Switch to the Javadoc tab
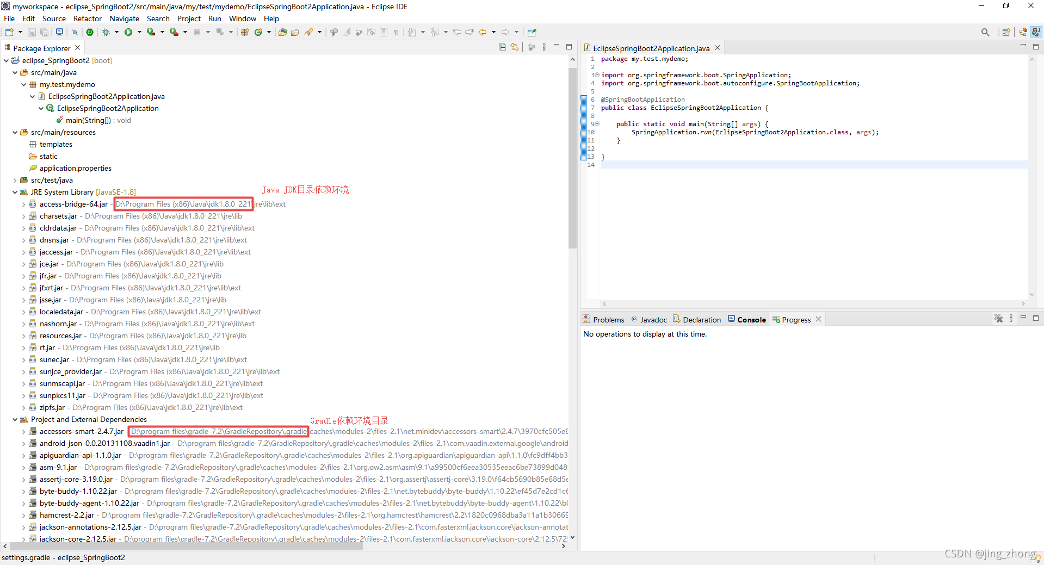 (x=649, y=320)
